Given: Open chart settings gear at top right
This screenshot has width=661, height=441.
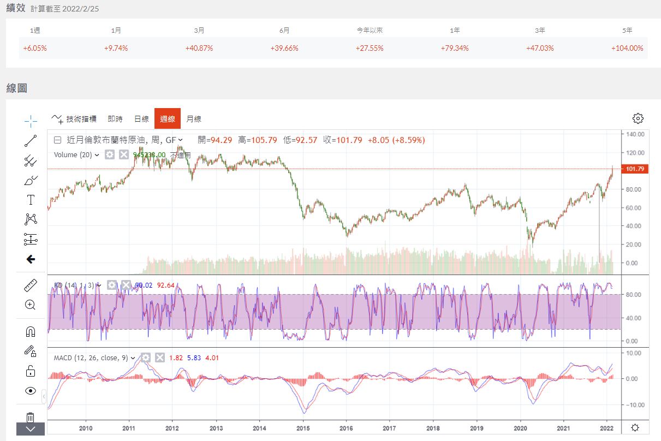Looking at the screenshot, I should pyautogui.click(x=638, y=118).
